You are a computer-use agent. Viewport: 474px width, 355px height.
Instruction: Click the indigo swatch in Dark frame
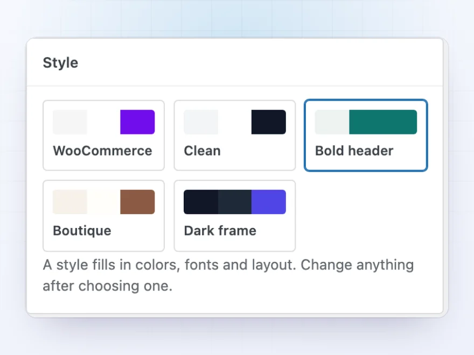coord(268,202)
